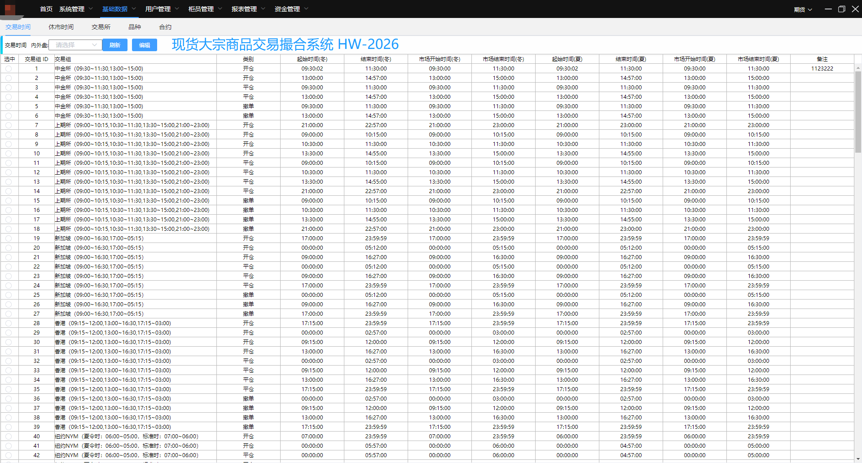Click the 备注 cell reading 1123222
Image resolution: width=862 pixels, height=463 pixels.
[822, 69]
